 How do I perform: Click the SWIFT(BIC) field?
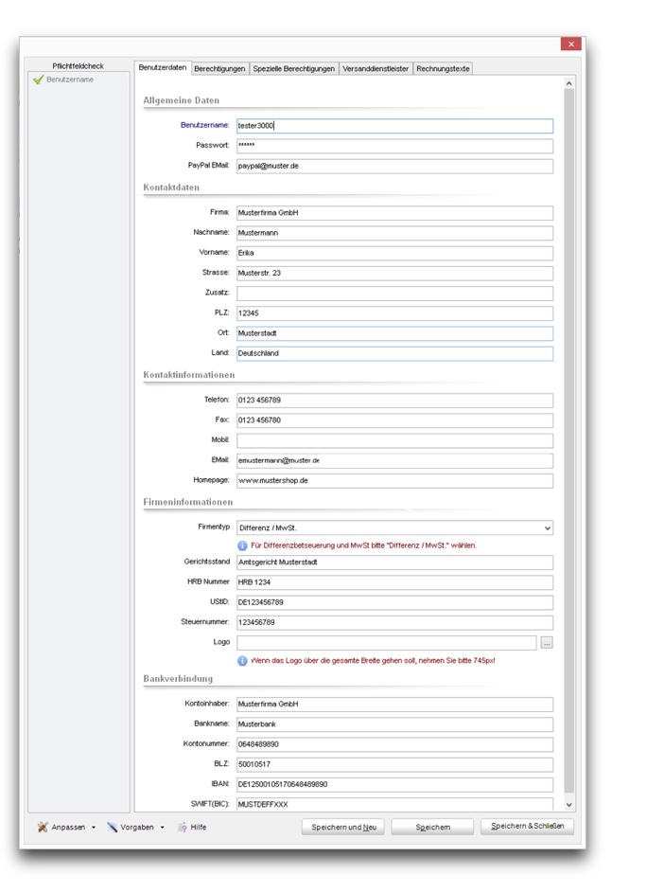394,804
